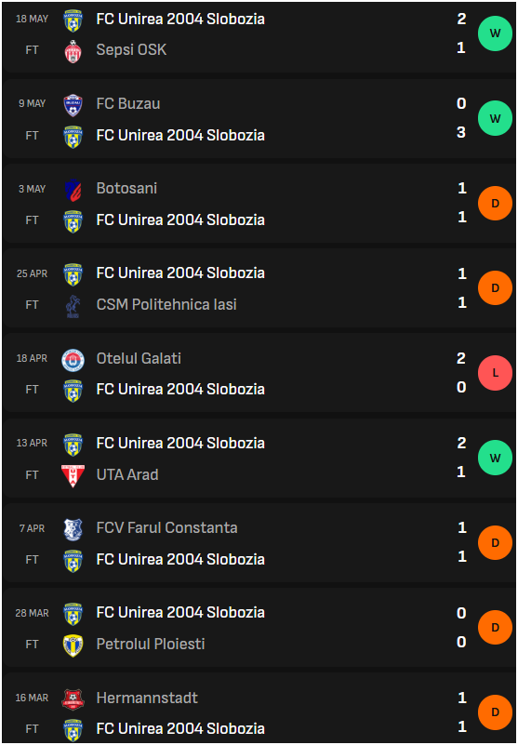Click the orange D badge for 28 MAR match

pos(495,627)
